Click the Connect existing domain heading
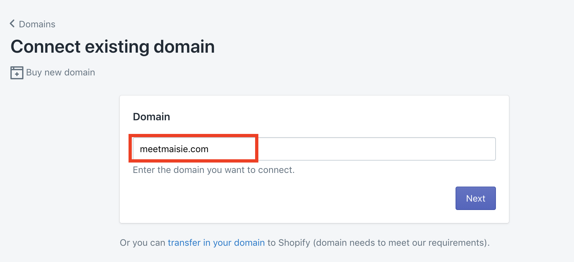Viewport: 574px width, 262px height. point(113,46)
